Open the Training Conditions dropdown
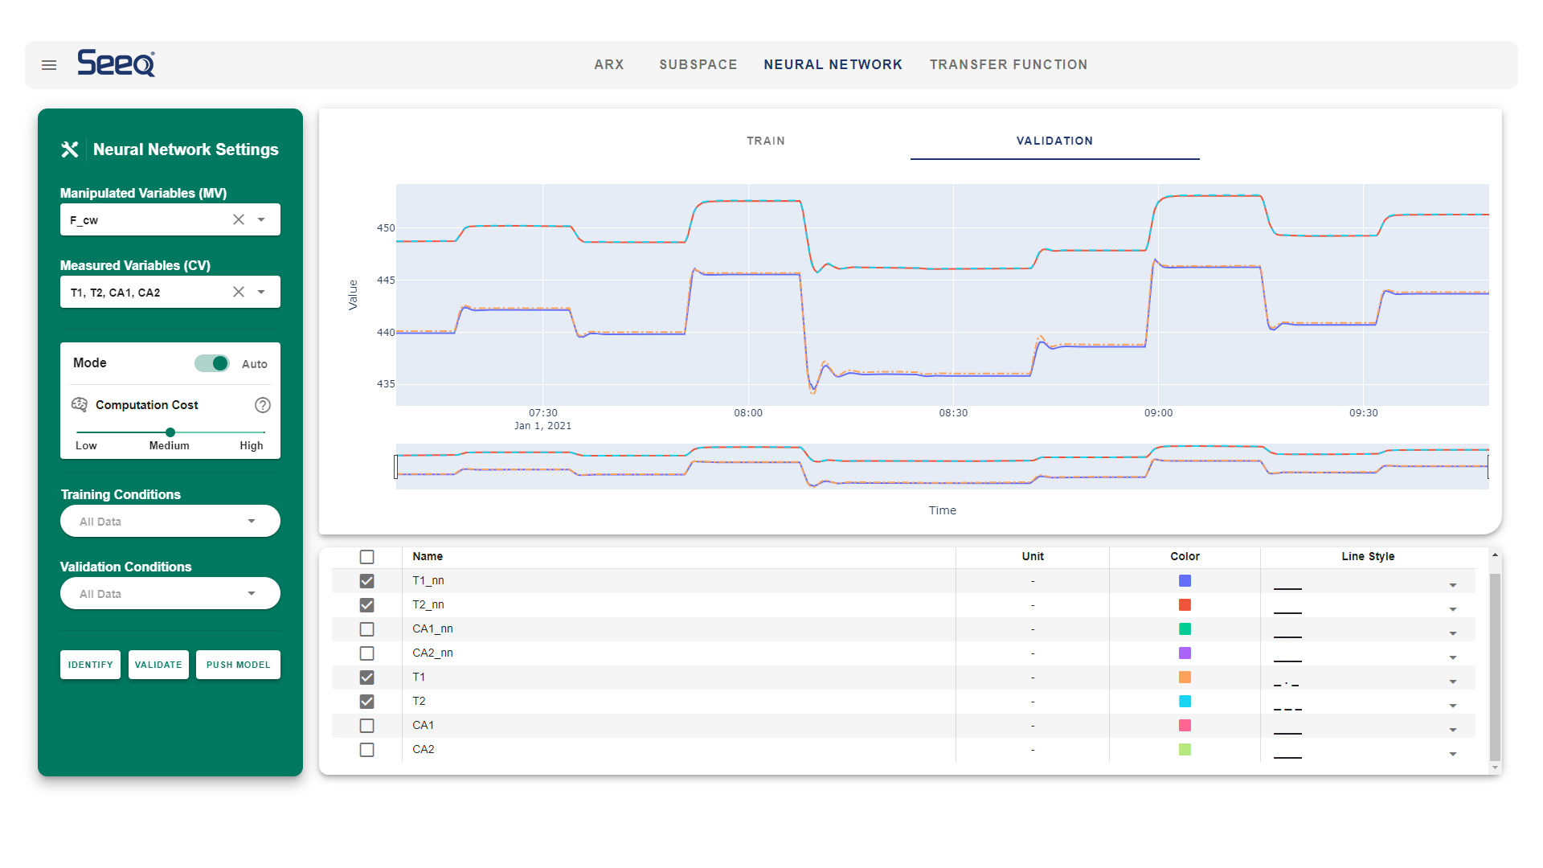This screenshot has height=868, width=1543. 170,521
